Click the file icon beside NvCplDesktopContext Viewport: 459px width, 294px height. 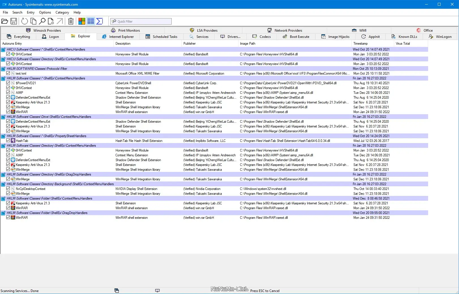tap(13, 189)
